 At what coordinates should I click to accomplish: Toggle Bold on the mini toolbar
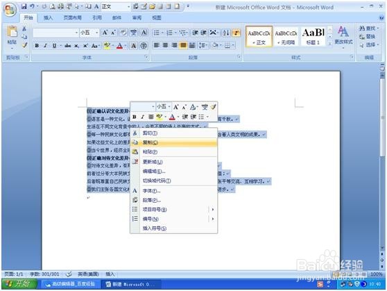click(x=135, y=117)
